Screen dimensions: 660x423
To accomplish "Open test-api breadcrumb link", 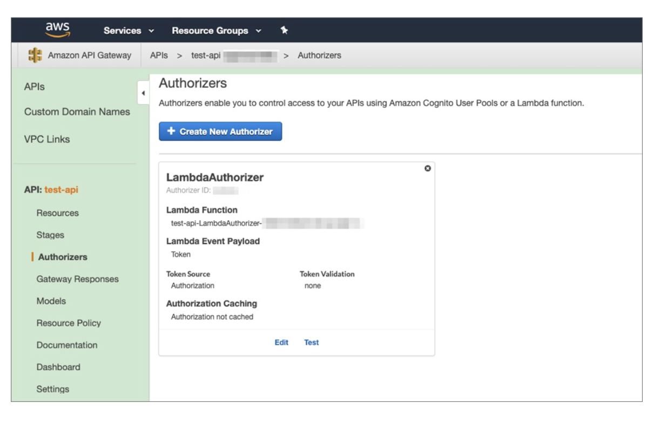I will point(206,55).
